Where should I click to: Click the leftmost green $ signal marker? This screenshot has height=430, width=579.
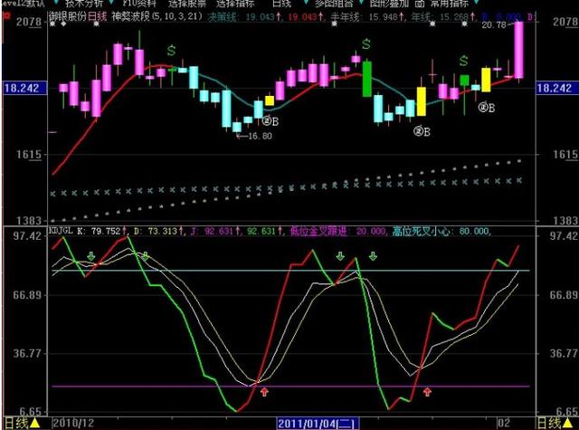(x=171, y=51)
